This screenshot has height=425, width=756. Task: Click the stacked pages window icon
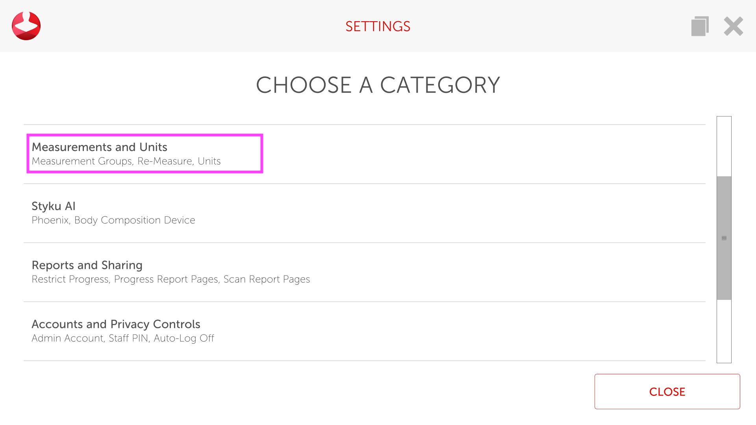pyautogui.click(x=700, y=26)
